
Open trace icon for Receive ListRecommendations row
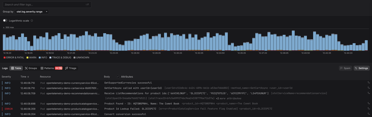369,93
